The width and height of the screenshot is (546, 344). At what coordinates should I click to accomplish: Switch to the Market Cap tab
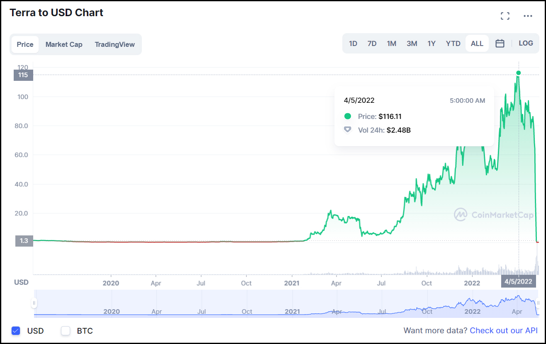pyautogui.click(x=64, y=44)
